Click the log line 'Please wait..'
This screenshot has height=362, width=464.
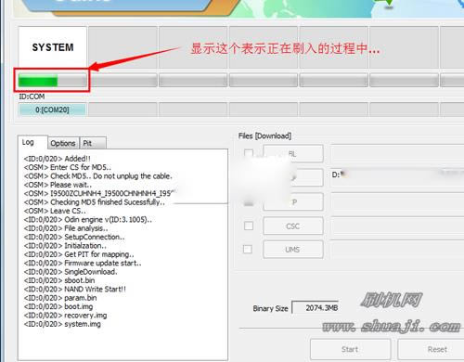coord(58,185)
